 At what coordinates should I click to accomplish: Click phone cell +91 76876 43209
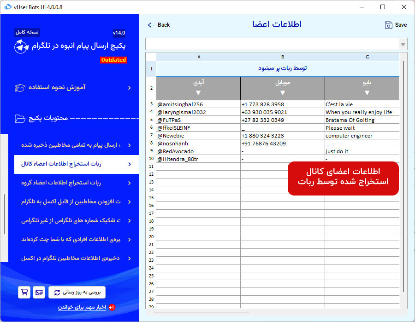tap(283, 144)
